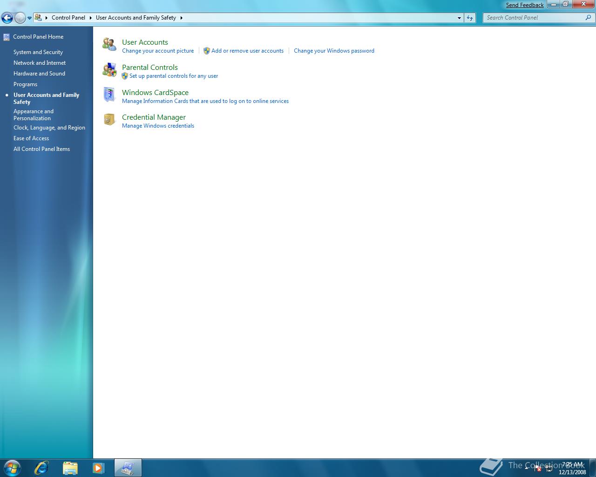Open the Credential Manager heading
The height and width of the screenshot is (477, 596).
pyautogui.click(x=154, y=117)
